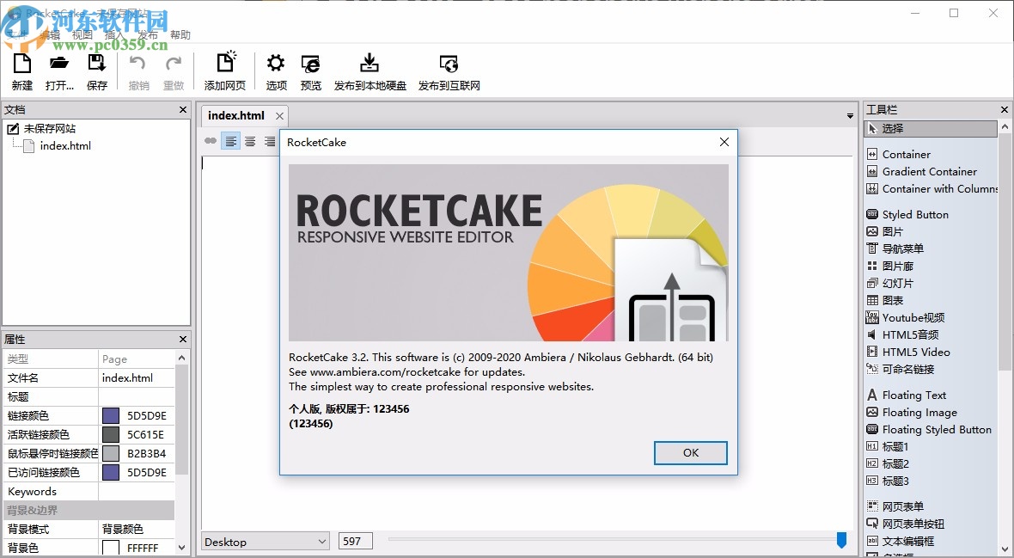Image resolution: width=1014 pixels, height=558 pixels.
Task: Toggle center text alignment
Action: click(249, 141)
